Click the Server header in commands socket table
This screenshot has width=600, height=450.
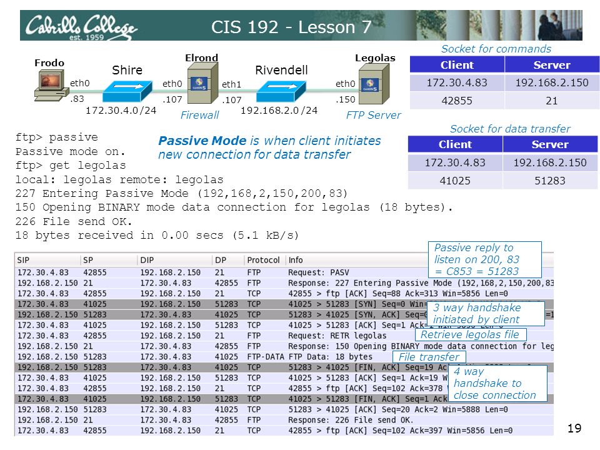552,64
